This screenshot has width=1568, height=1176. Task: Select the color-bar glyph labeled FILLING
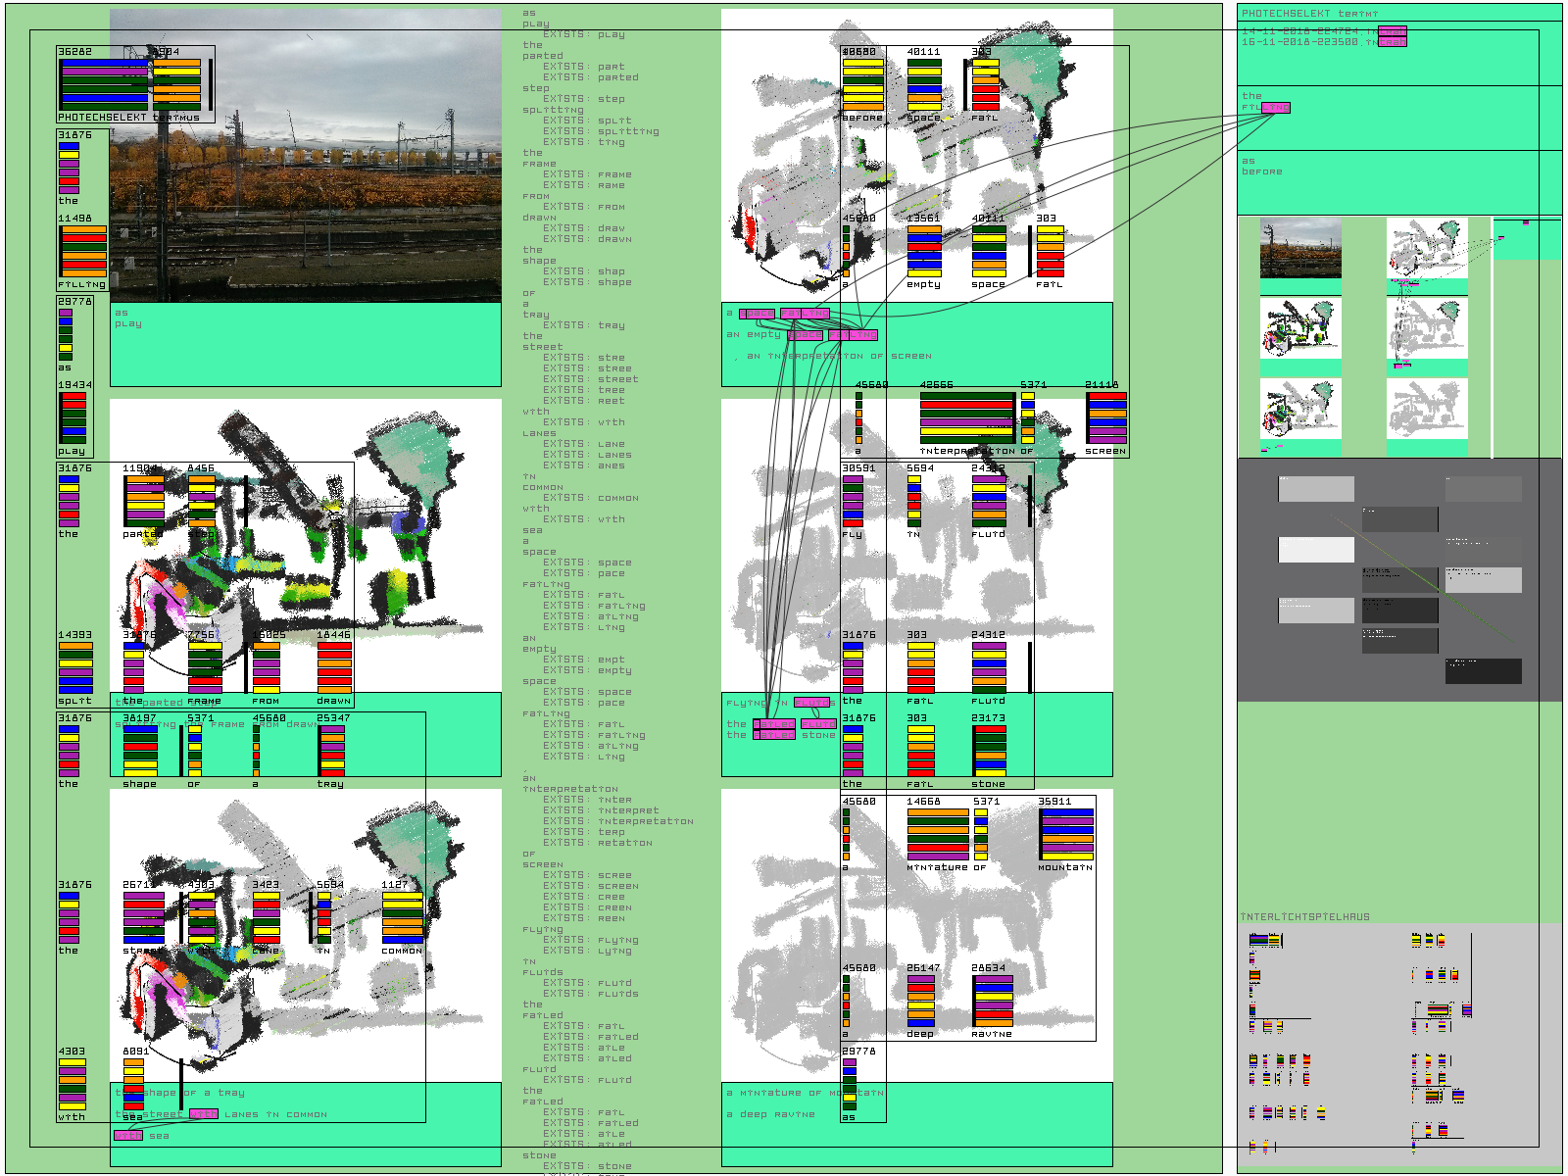(x=83, y=252)
